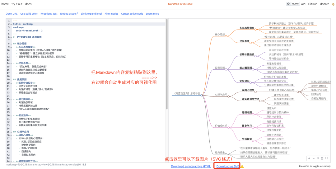The height and width of the screenshot is (169, 336).
Task: Select the 每日阅读习惯 mindmap node
Action: point(274,121)
